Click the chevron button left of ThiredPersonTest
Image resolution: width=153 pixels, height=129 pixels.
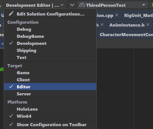pyautogui.click(x=72, y=5)
